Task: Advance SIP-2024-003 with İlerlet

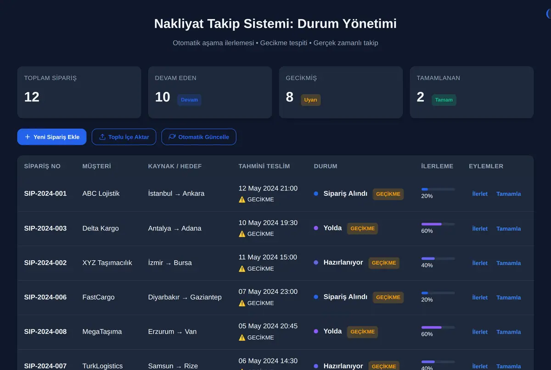Action: (x=480, y=229)
